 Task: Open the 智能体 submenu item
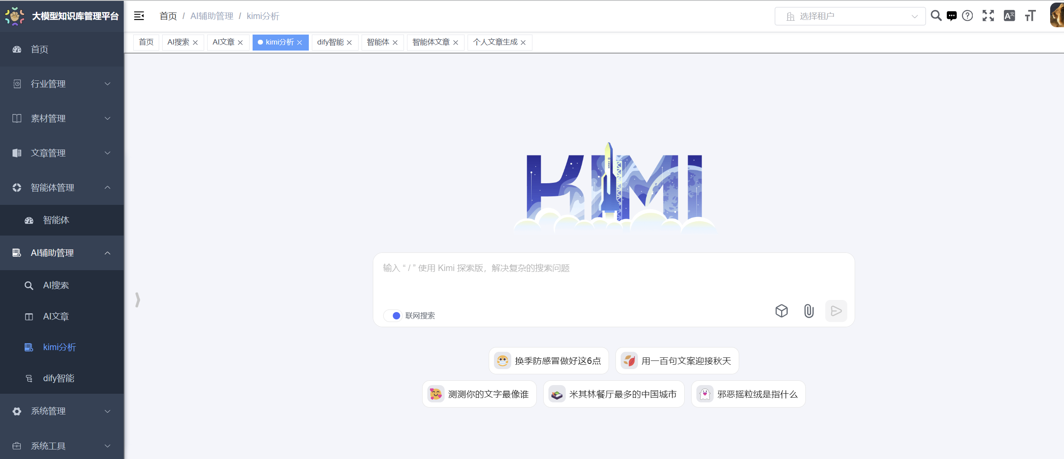(x=62, y=220)
